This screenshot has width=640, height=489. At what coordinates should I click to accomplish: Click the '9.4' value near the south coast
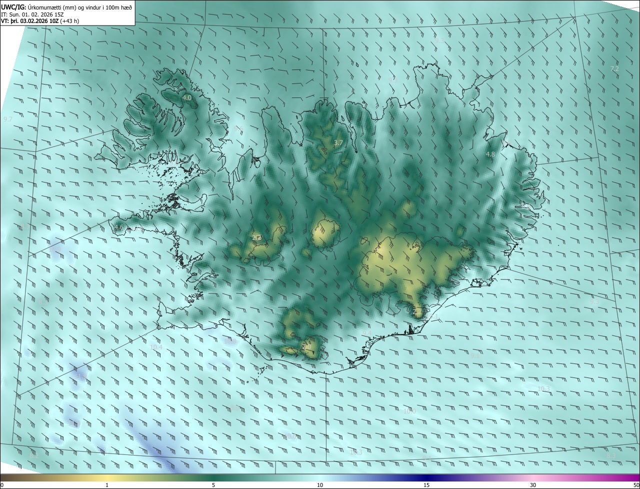367,333
